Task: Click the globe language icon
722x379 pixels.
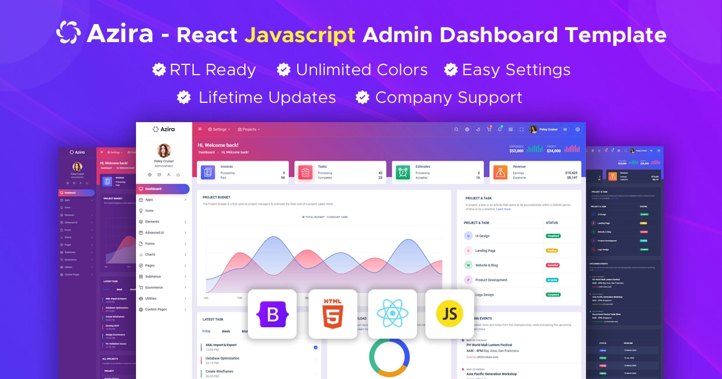Action: coord(467,129)
